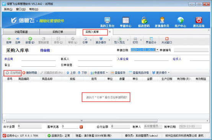Open 单据中心 document center
Screen dimensions: 212x140
126,20
